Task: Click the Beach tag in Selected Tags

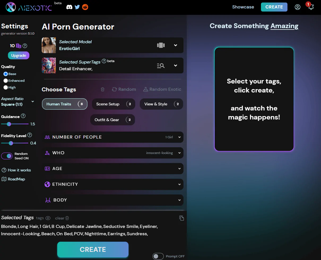Action: [48, 234]
